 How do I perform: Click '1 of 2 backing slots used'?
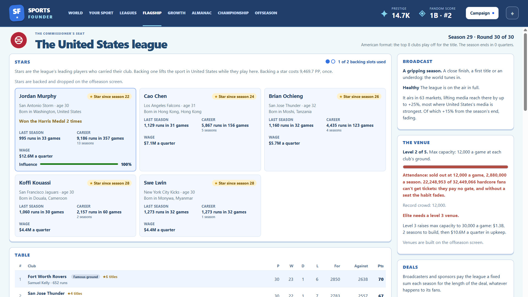point(362,62)
